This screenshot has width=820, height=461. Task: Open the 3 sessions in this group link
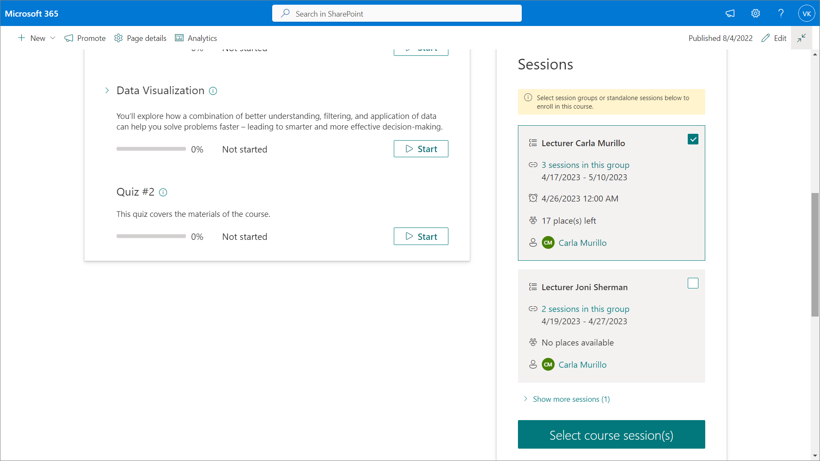pos(585,165)
